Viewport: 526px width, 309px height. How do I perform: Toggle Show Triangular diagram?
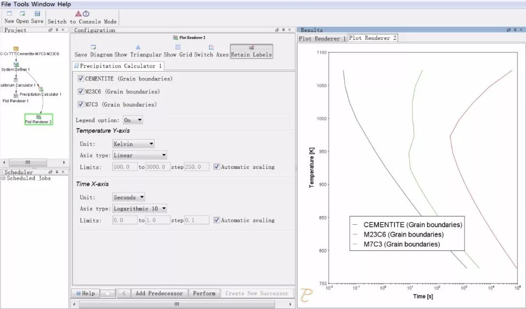coord(138,48)
